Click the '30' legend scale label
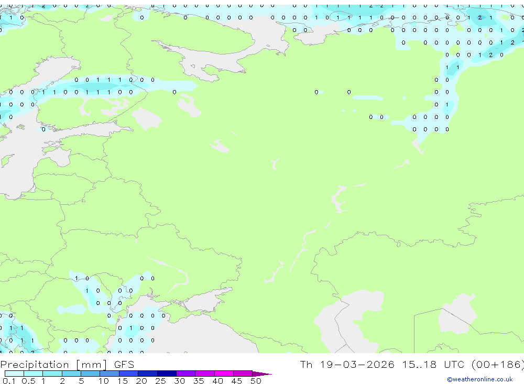Viewport: 524px width, 384px height. (179, 381)
